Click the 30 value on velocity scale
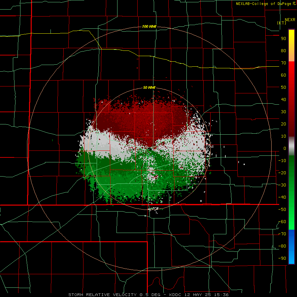 283,112
